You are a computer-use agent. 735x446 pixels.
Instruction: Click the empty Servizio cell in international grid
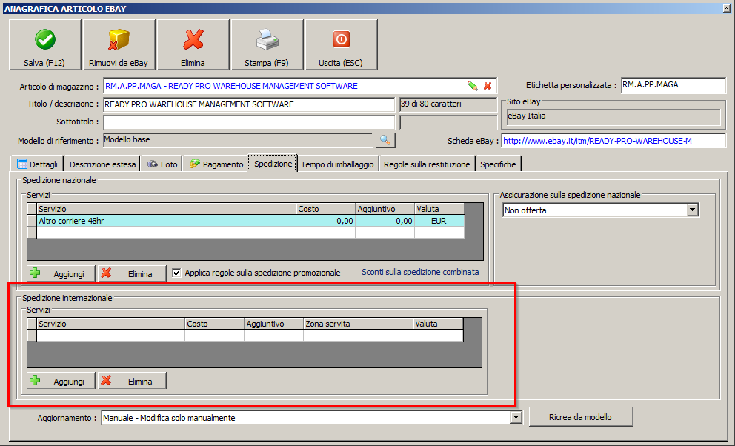pos(110,336)
